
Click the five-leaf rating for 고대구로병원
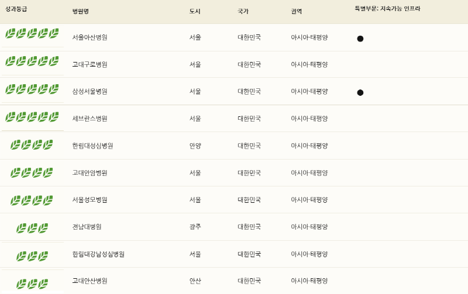pos(32,61)
